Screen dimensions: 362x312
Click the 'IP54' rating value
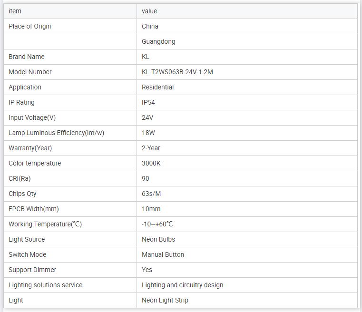click(x=148, y=102)
